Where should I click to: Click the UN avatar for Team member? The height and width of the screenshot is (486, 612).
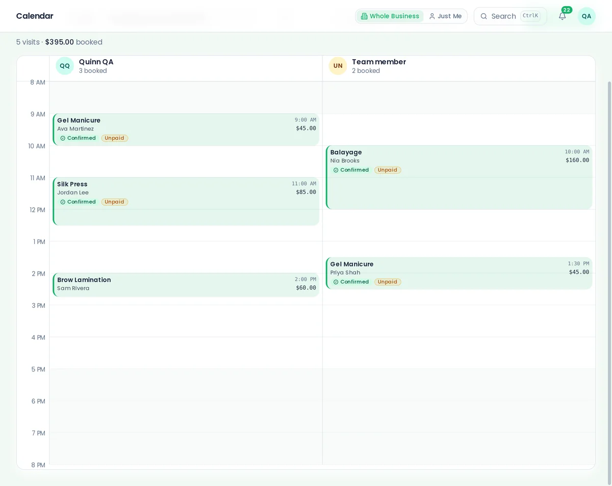tap(338, 66)
